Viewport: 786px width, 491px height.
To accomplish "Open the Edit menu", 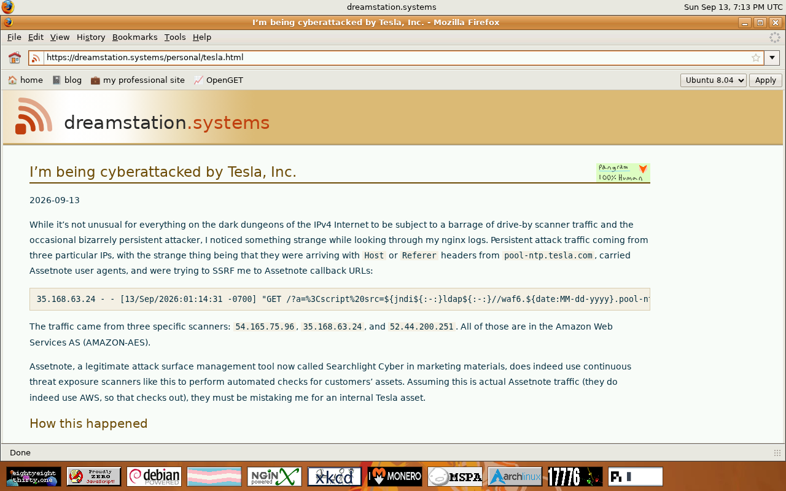I will tap(36, 37).
